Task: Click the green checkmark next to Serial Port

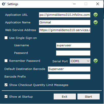Action: (x=96, y=61)
